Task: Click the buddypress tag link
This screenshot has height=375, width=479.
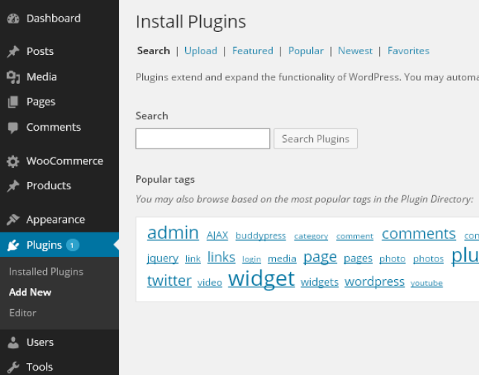Action: point(260,236)
